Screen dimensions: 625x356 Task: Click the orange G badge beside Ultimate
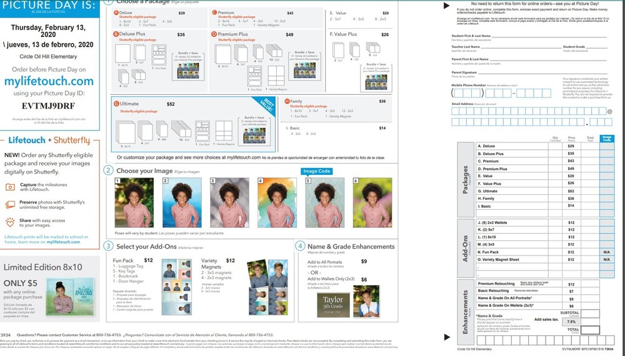(116, 104)
